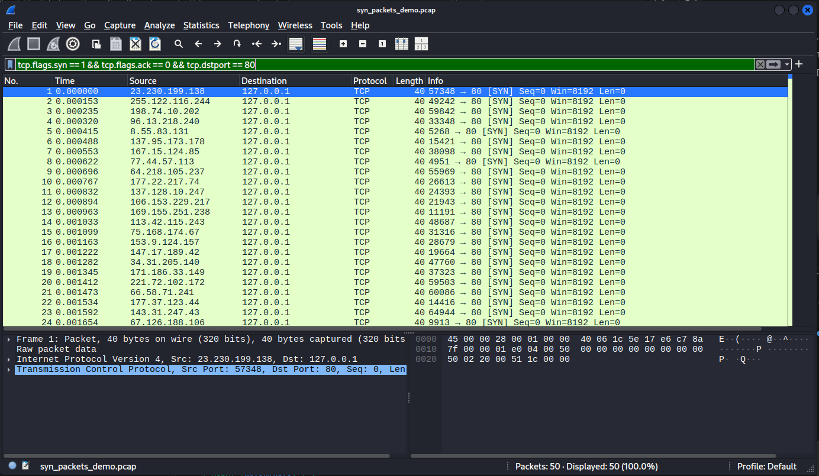This screenshot has width=819, height=476.
Task: Close the current capture file
Action: point(136,44)
